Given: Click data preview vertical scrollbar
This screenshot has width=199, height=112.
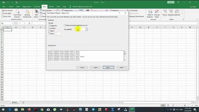Looking at the screenshot, I should (125, 56).
